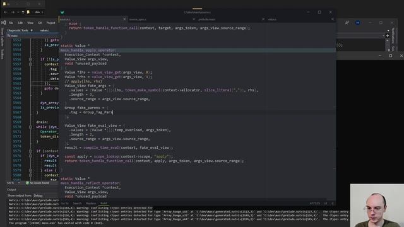
Task: Click the No issues found status indicator
Action: [37, 183]
